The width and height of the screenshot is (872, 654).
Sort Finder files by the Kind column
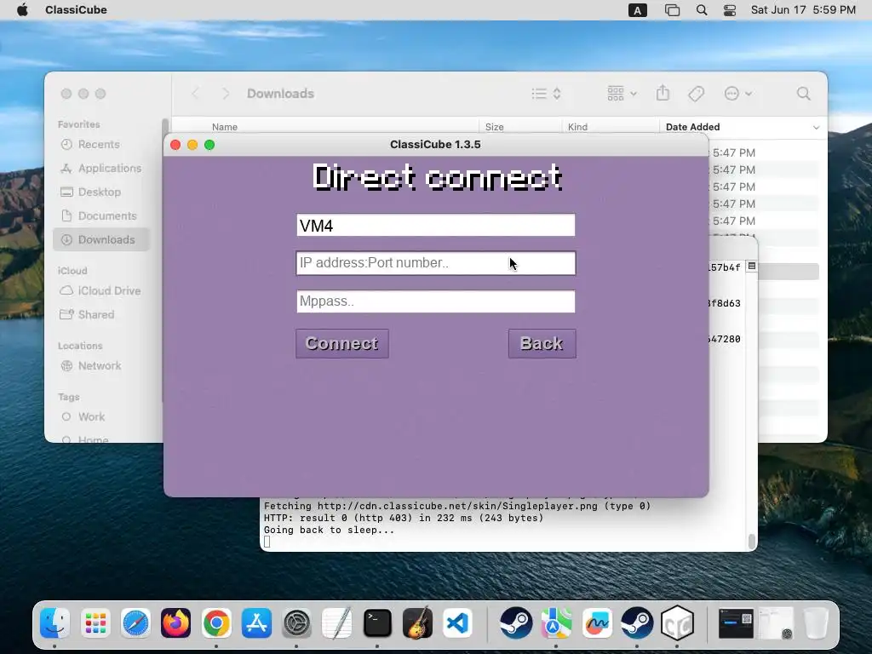[578, 127]
